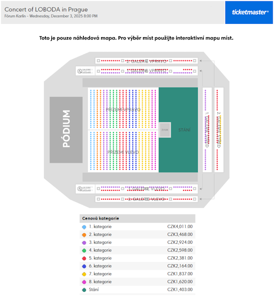
Task: Click the orange 2. kategorie legend marker
Action: [84, 235]
